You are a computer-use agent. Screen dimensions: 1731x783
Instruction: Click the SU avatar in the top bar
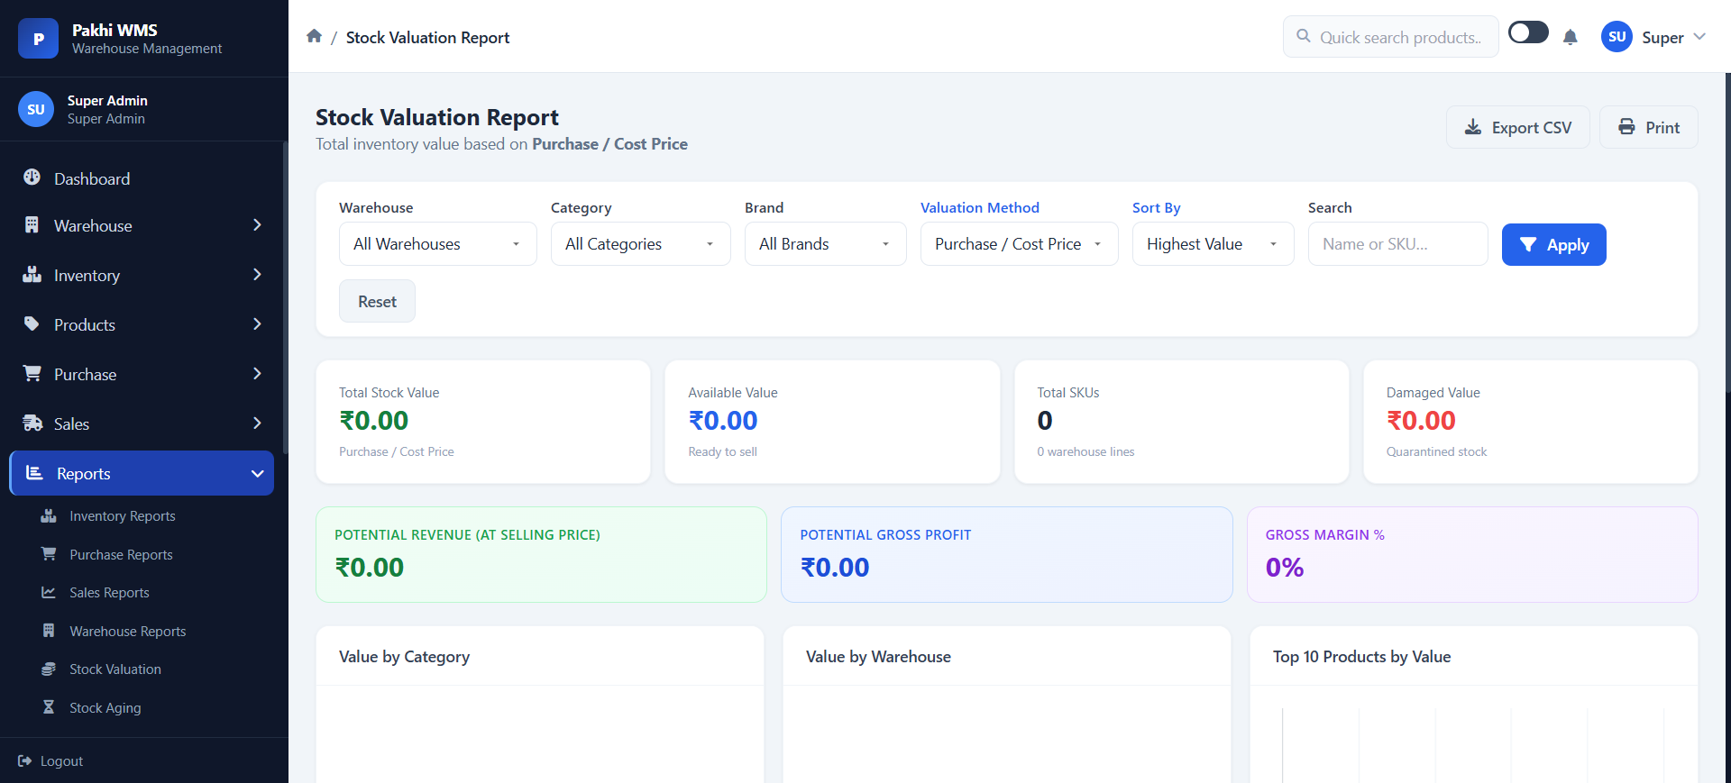[1617, 37]
